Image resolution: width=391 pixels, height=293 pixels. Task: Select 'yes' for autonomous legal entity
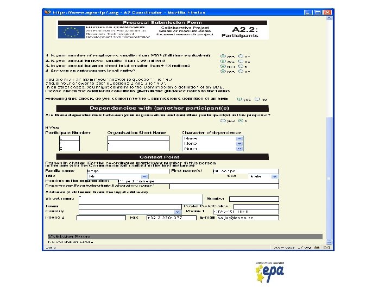tap(223, 71)
